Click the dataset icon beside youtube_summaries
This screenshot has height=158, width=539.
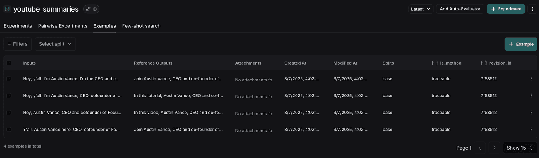7,9
